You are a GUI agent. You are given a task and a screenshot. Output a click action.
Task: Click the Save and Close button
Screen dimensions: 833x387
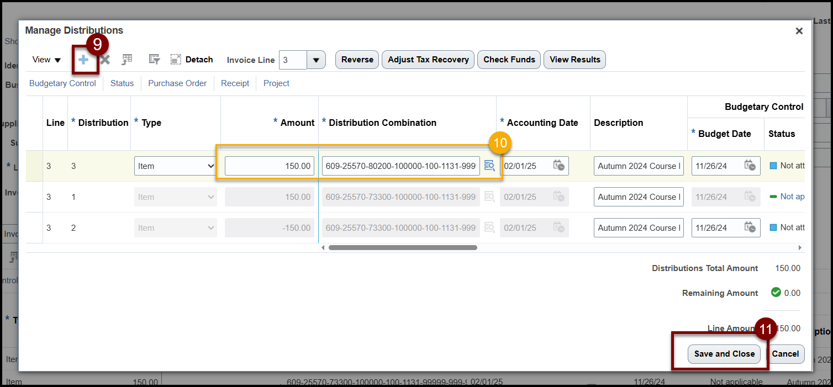[x=724, y=354]
